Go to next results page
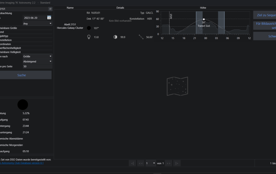The height and width of the screenshot is (174, 276). [x=168, y=163]
